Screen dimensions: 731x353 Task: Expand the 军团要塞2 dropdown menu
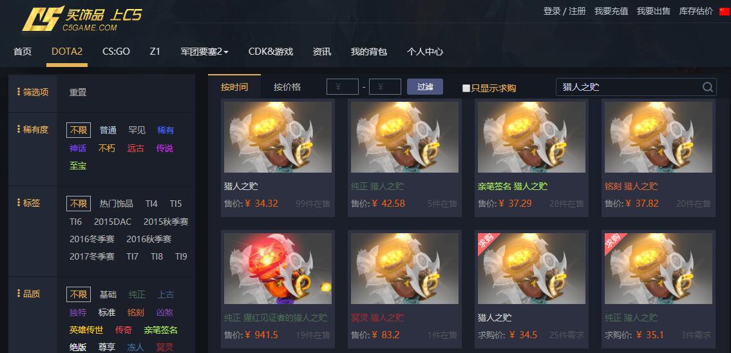click(204, 52)
